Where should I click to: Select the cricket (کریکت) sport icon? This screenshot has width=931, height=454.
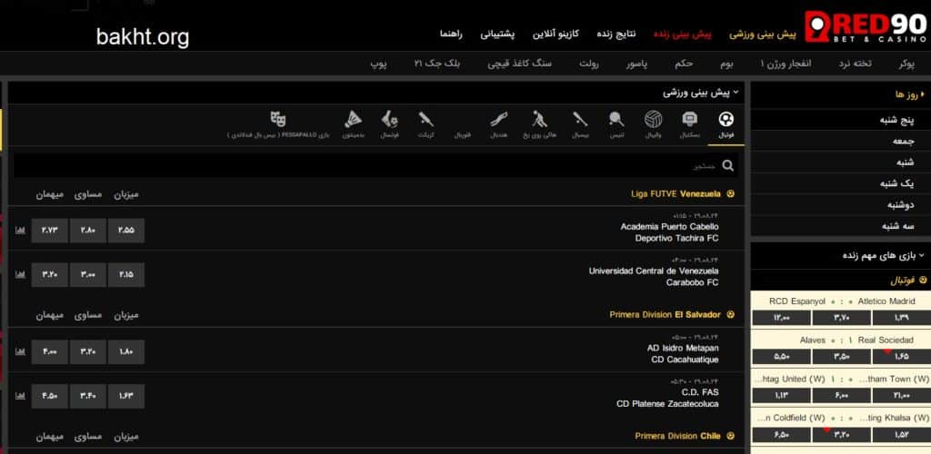click(x=425, y=121)
